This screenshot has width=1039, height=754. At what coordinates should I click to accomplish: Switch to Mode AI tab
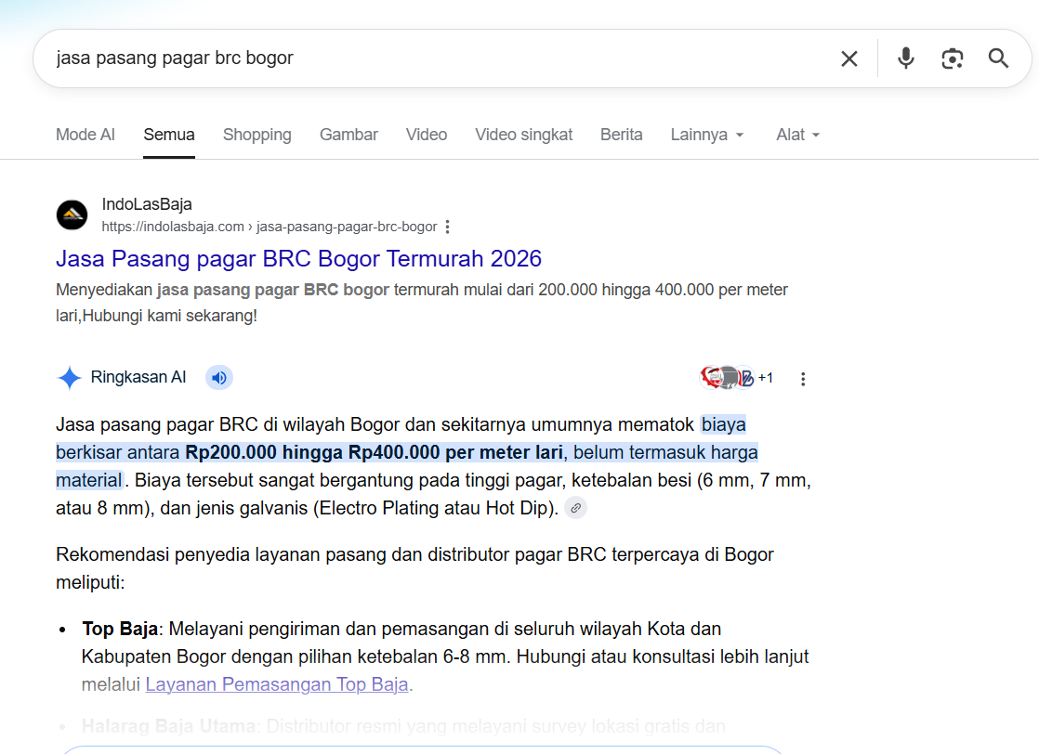tap(85, 135)
